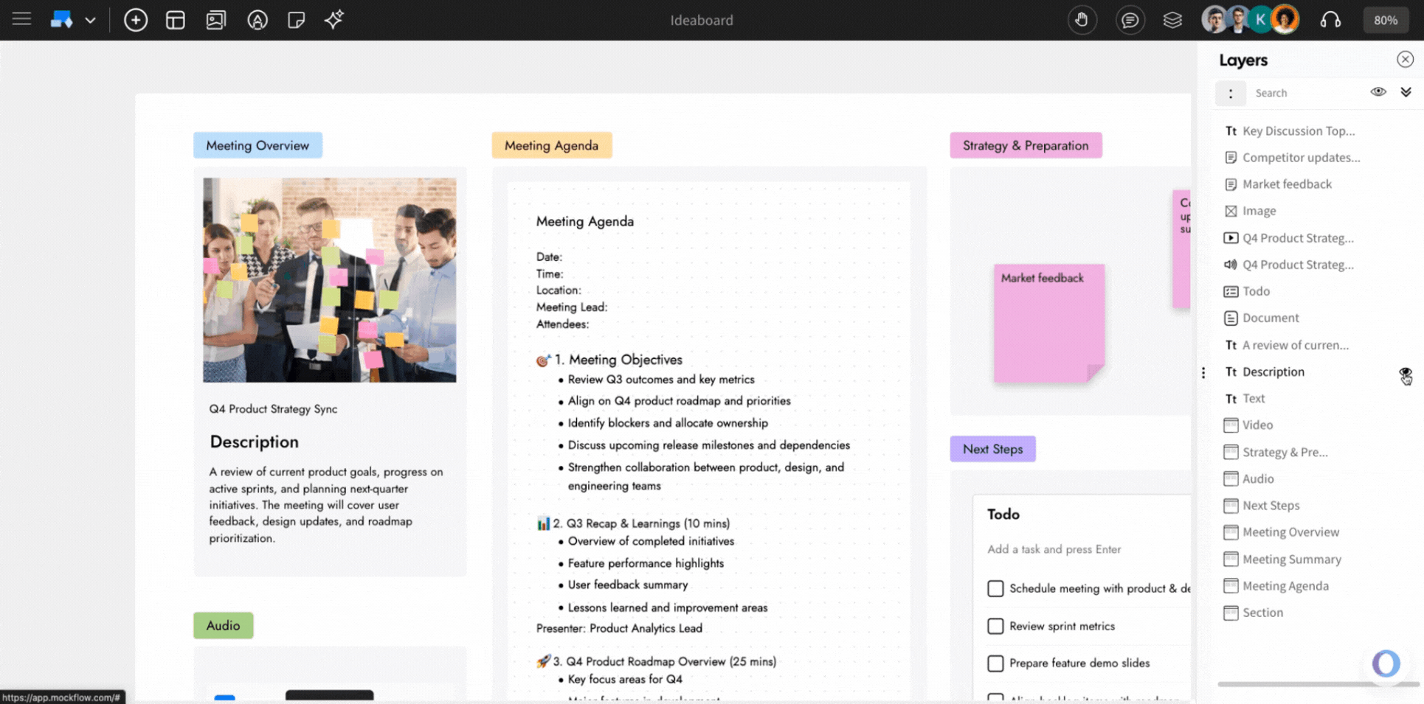
Task: Collapse all layers using the double chevron
Action: click(1406, 91)
